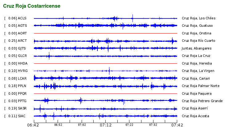
Task: Open the HVRG seismic trace
Action: (106, 71)
